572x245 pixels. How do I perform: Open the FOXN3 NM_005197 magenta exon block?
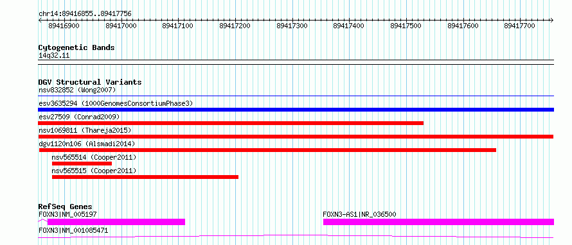coord(116,222)
